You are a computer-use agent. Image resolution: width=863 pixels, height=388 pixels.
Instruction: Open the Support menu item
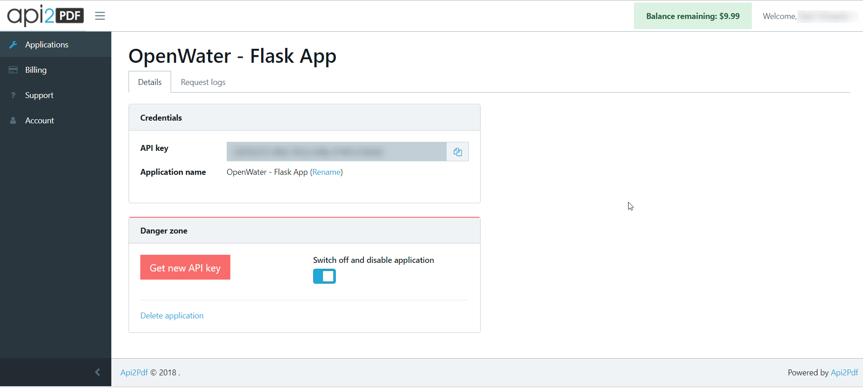[x=56, y=95]
